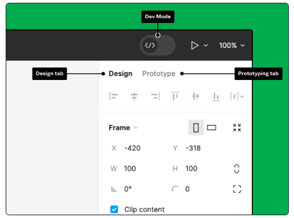Click align vertical centers icon

click(195, 96)
